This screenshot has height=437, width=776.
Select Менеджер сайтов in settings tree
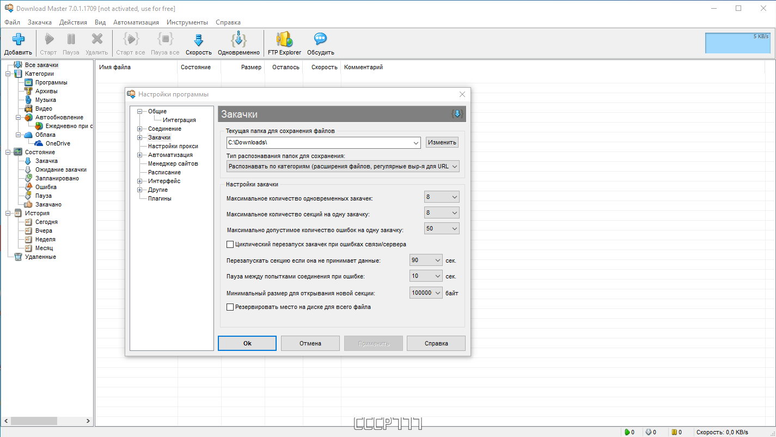pyautogui.click(x=173, y=163)
